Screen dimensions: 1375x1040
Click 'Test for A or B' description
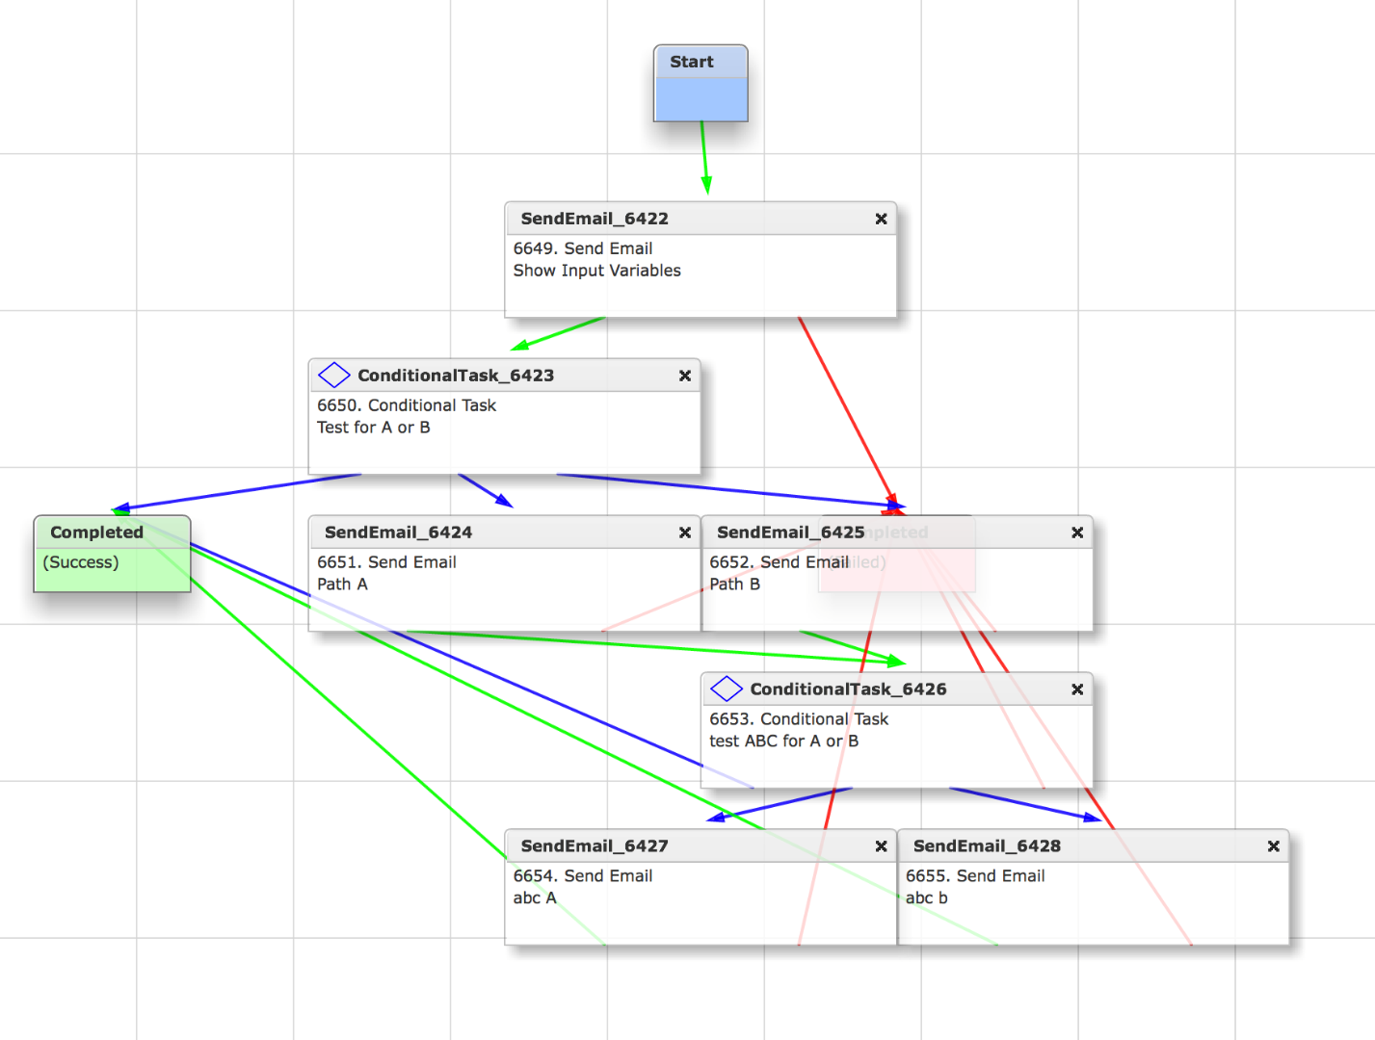point(374,428)
